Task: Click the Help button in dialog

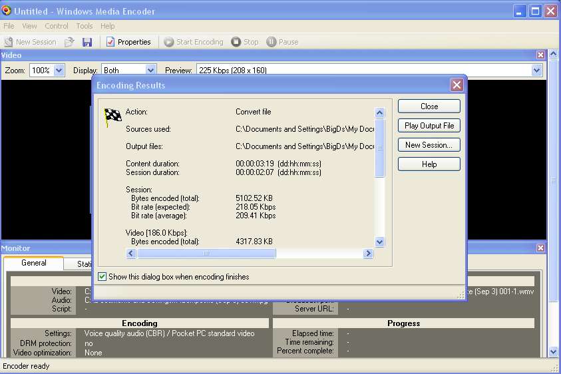Action: (x=429, y=164)
